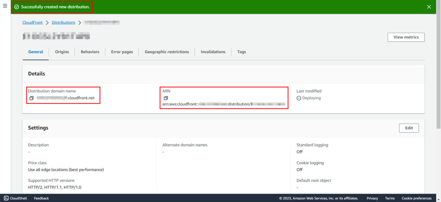
Task: Navigate to CloudFront breadcrumb link
Action: point(33,22)
